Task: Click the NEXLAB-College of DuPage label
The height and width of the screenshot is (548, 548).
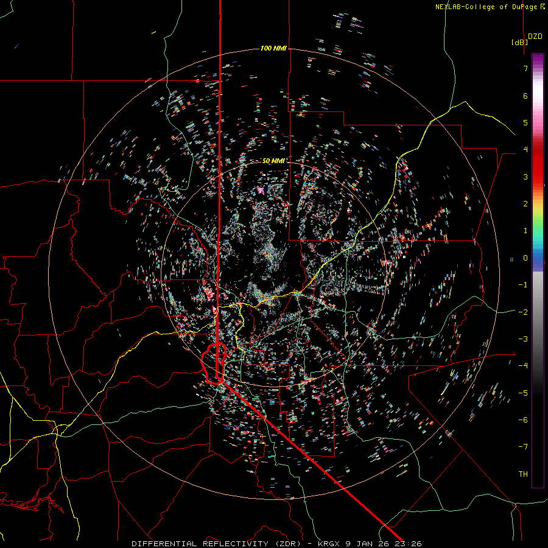Action: point(490,7)
